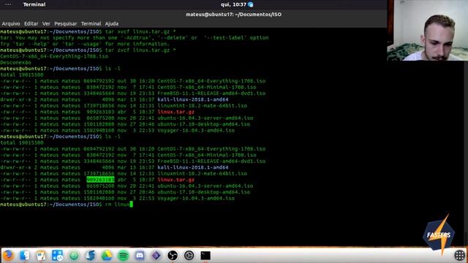Image resolution: width=468 pixels, height=263 pixels.
Task: Click linux.tar.gz in the last ls listing
Action: click(176, 180)
